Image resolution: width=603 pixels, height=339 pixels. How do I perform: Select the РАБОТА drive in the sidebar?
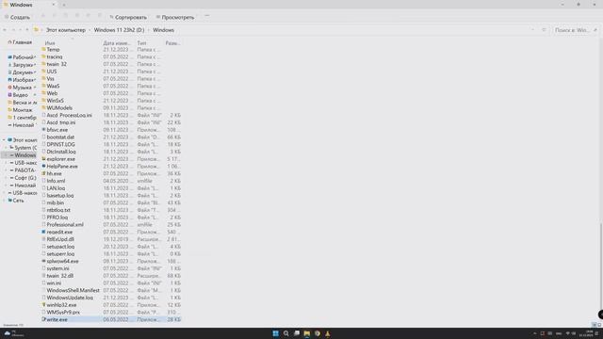pyautogui.click(x=23, y=170)
